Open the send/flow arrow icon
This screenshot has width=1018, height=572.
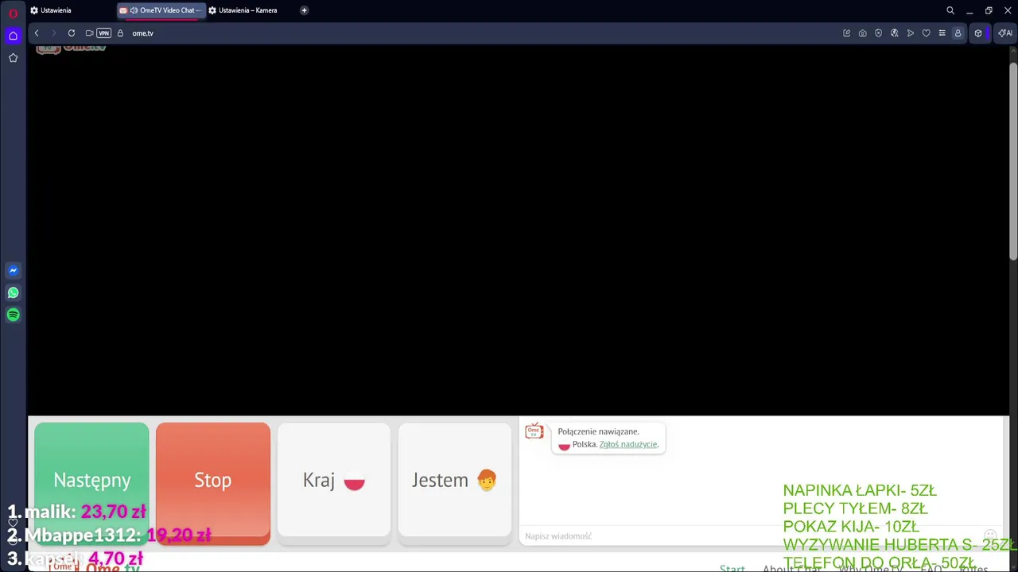pos(910,33)
